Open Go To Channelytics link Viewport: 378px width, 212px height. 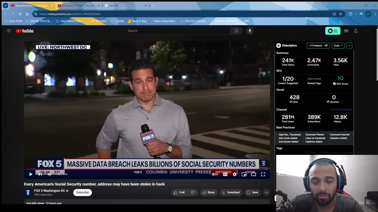pyautogui.click(x=341, y=110)
